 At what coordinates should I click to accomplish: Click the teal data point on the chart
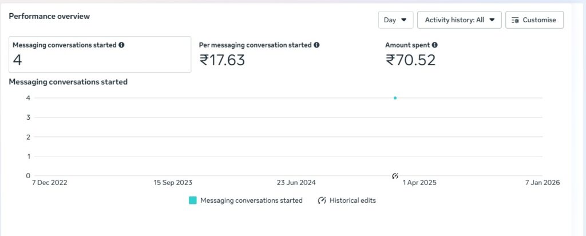click(x=395, y=98)
